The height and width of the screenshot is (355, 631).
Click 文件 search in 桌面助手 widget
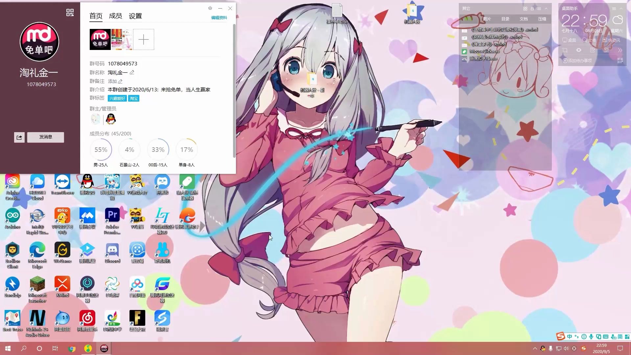tap(589, 40)
